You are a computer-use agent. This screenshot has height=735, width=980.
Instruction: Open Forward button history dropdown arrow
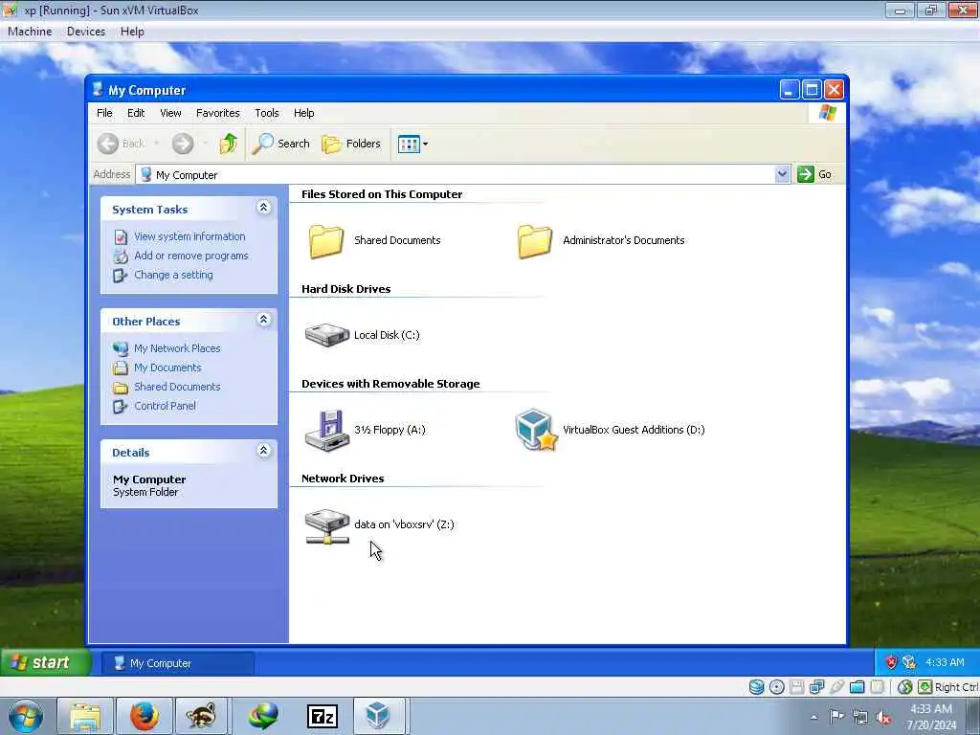click(x=205, y=144)
